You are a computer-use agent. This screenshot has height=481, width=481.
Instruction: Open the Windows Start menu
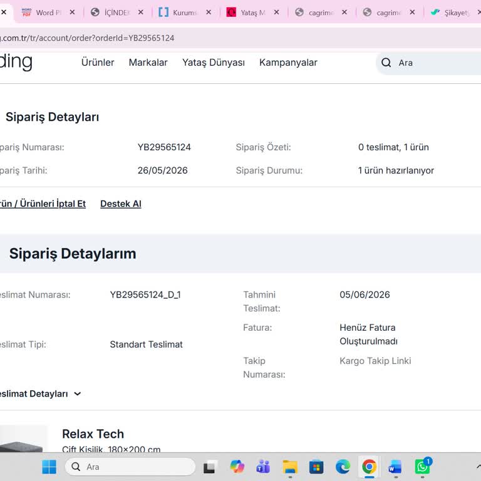[x=49, y=467]
